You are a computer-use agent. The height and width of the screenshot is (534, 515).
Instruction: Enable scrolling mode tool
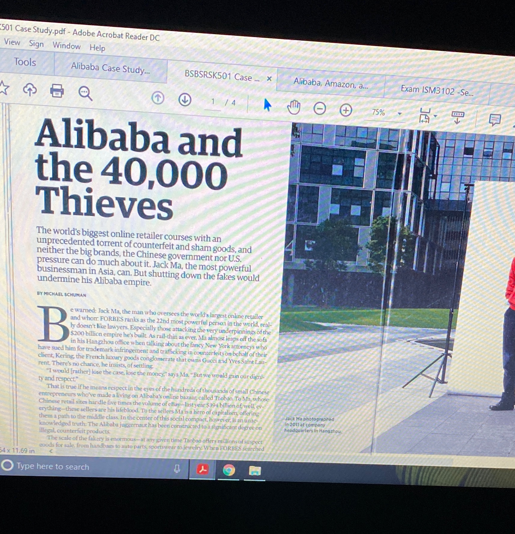[458, 117]
